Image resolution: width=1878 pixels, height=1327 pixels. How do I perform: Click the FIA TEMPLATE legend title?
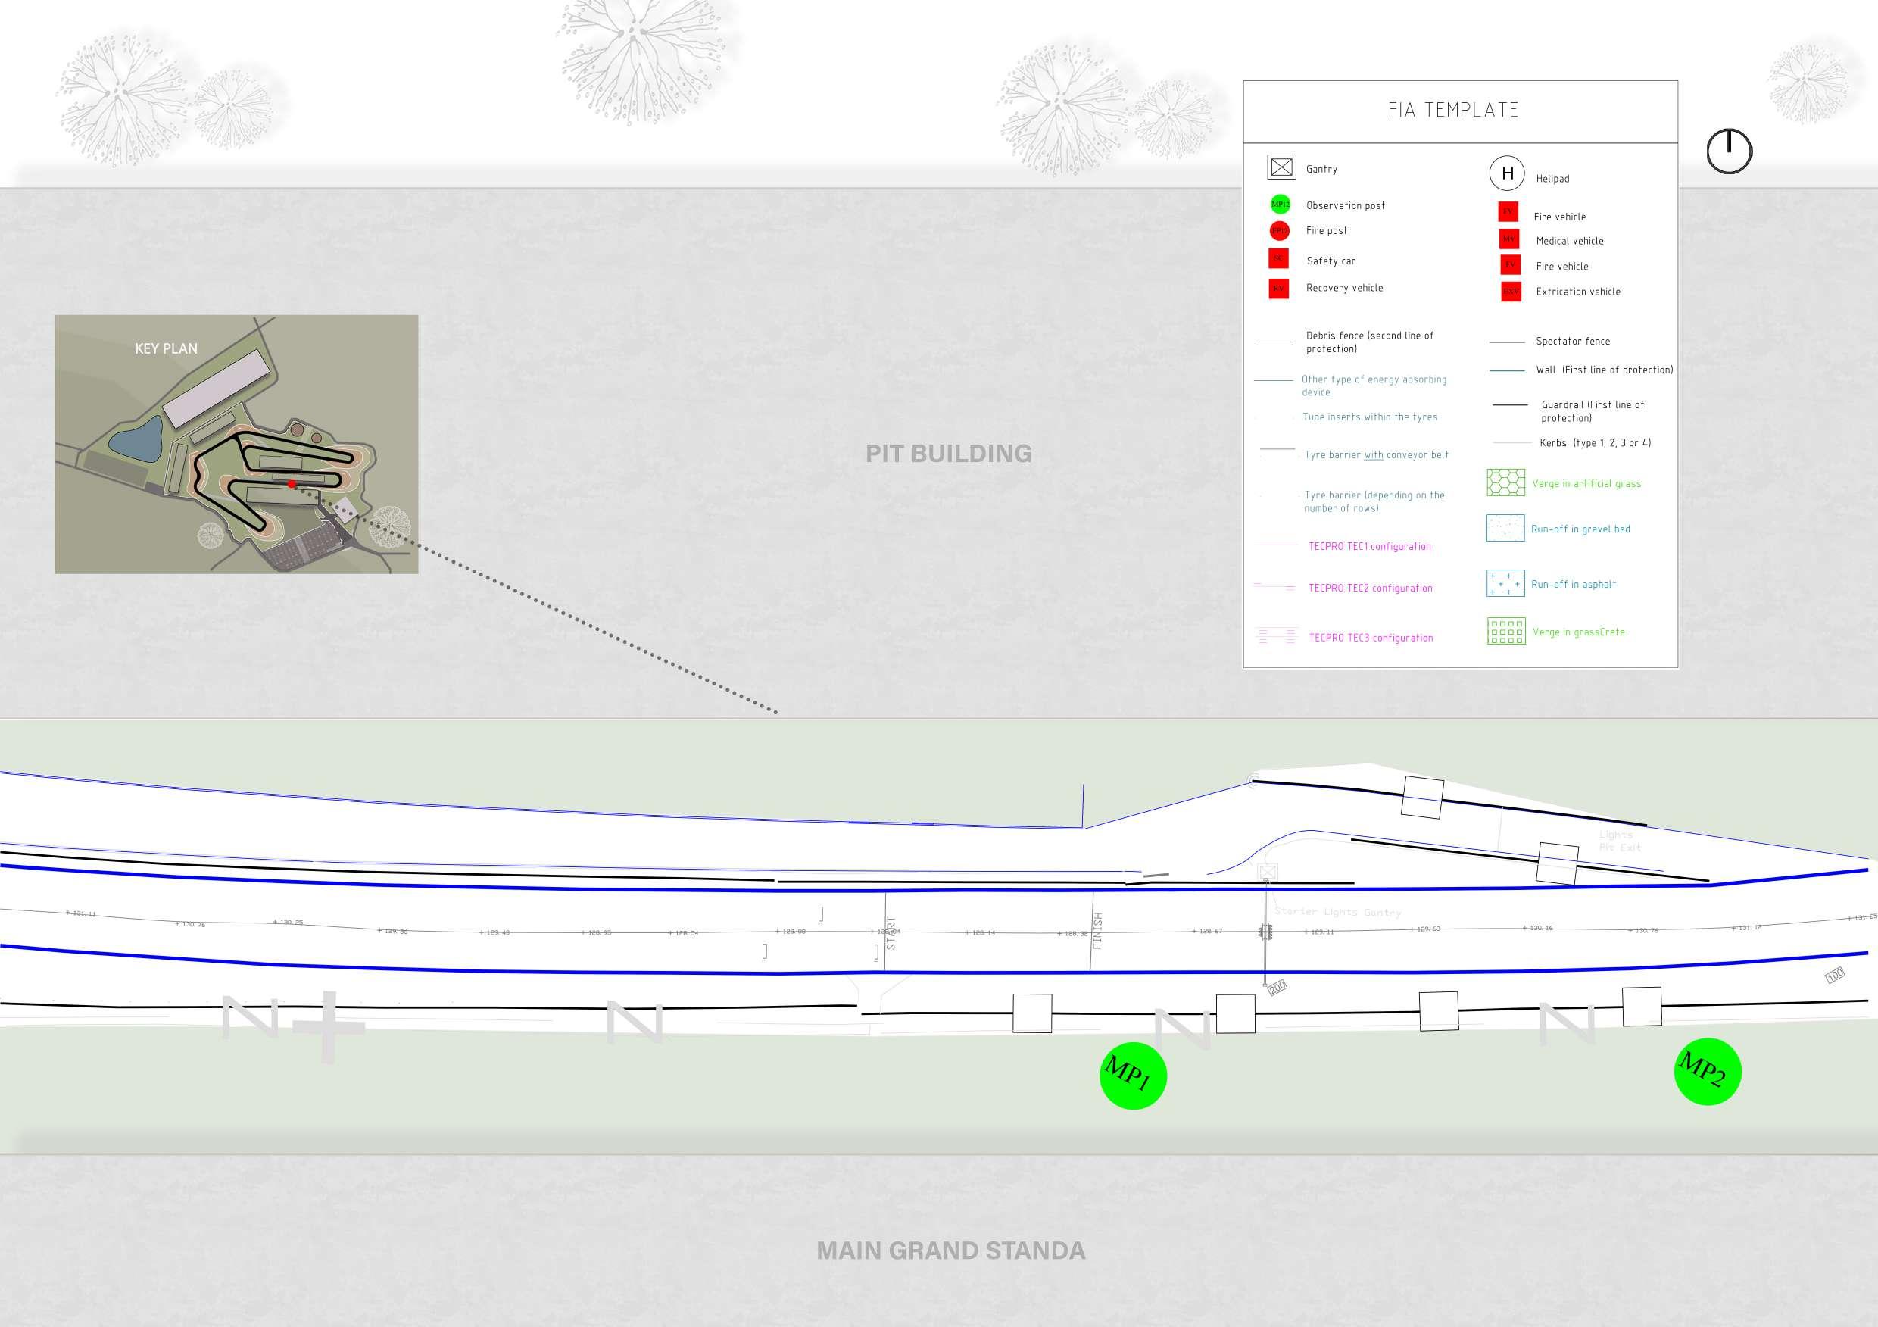click(x=1452, y=111)
